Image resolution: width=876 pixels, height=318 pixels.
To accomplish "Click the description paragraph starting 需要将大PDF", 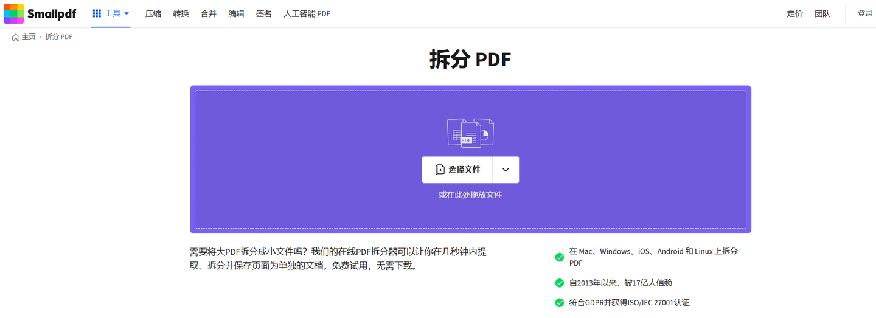I will [x=338, y=258].
